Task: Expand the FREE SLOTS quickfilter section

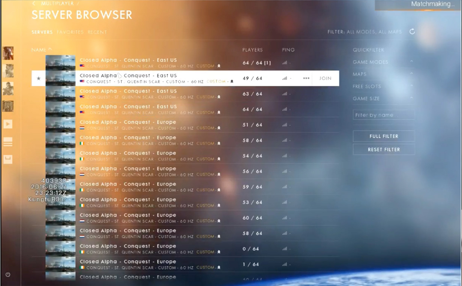Action: click(383, 86)
